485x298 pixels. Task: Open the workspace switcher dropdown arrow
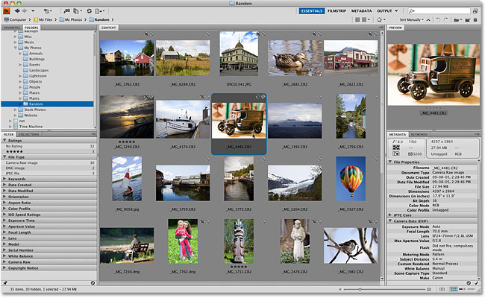point(396,11)
